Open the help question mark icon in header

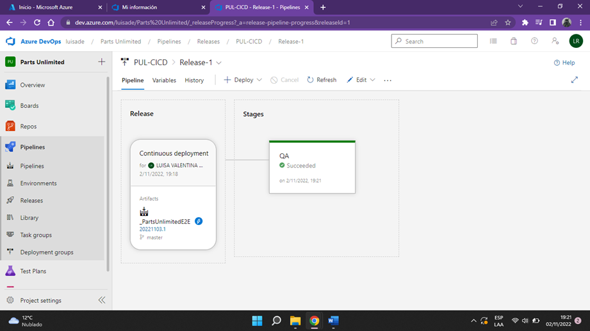point(534,41)
